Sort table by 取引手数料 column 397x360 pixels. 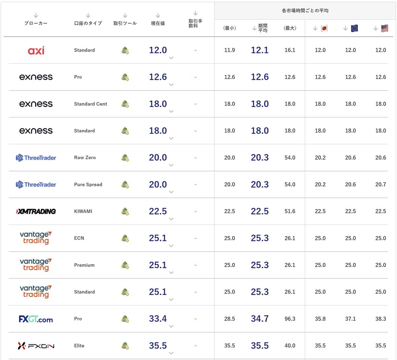point(196,20)
